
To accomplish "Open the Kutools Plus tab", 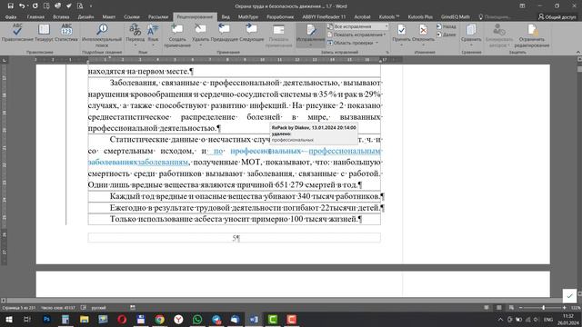I will [420, 17].
